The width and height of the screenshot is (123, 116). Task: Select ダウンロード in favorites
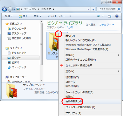(x=19, y=29)
